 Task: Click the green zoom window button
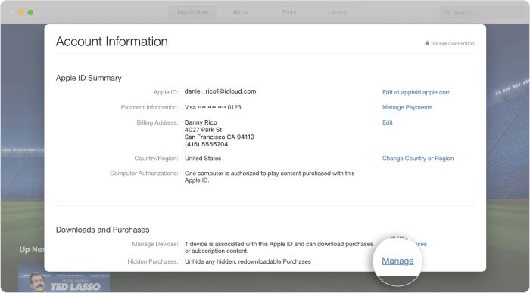[30, 13]
